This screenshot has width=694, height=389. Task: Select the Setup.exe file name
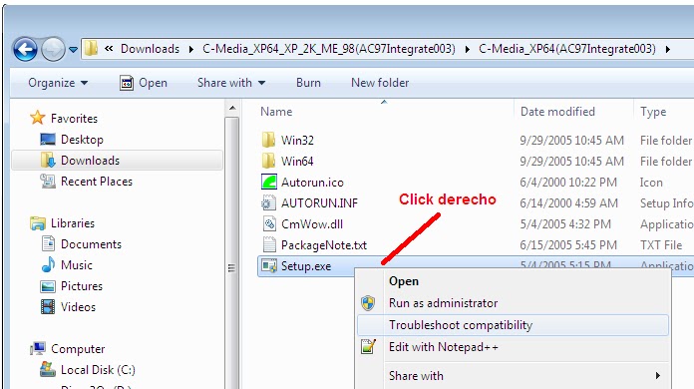306,266
